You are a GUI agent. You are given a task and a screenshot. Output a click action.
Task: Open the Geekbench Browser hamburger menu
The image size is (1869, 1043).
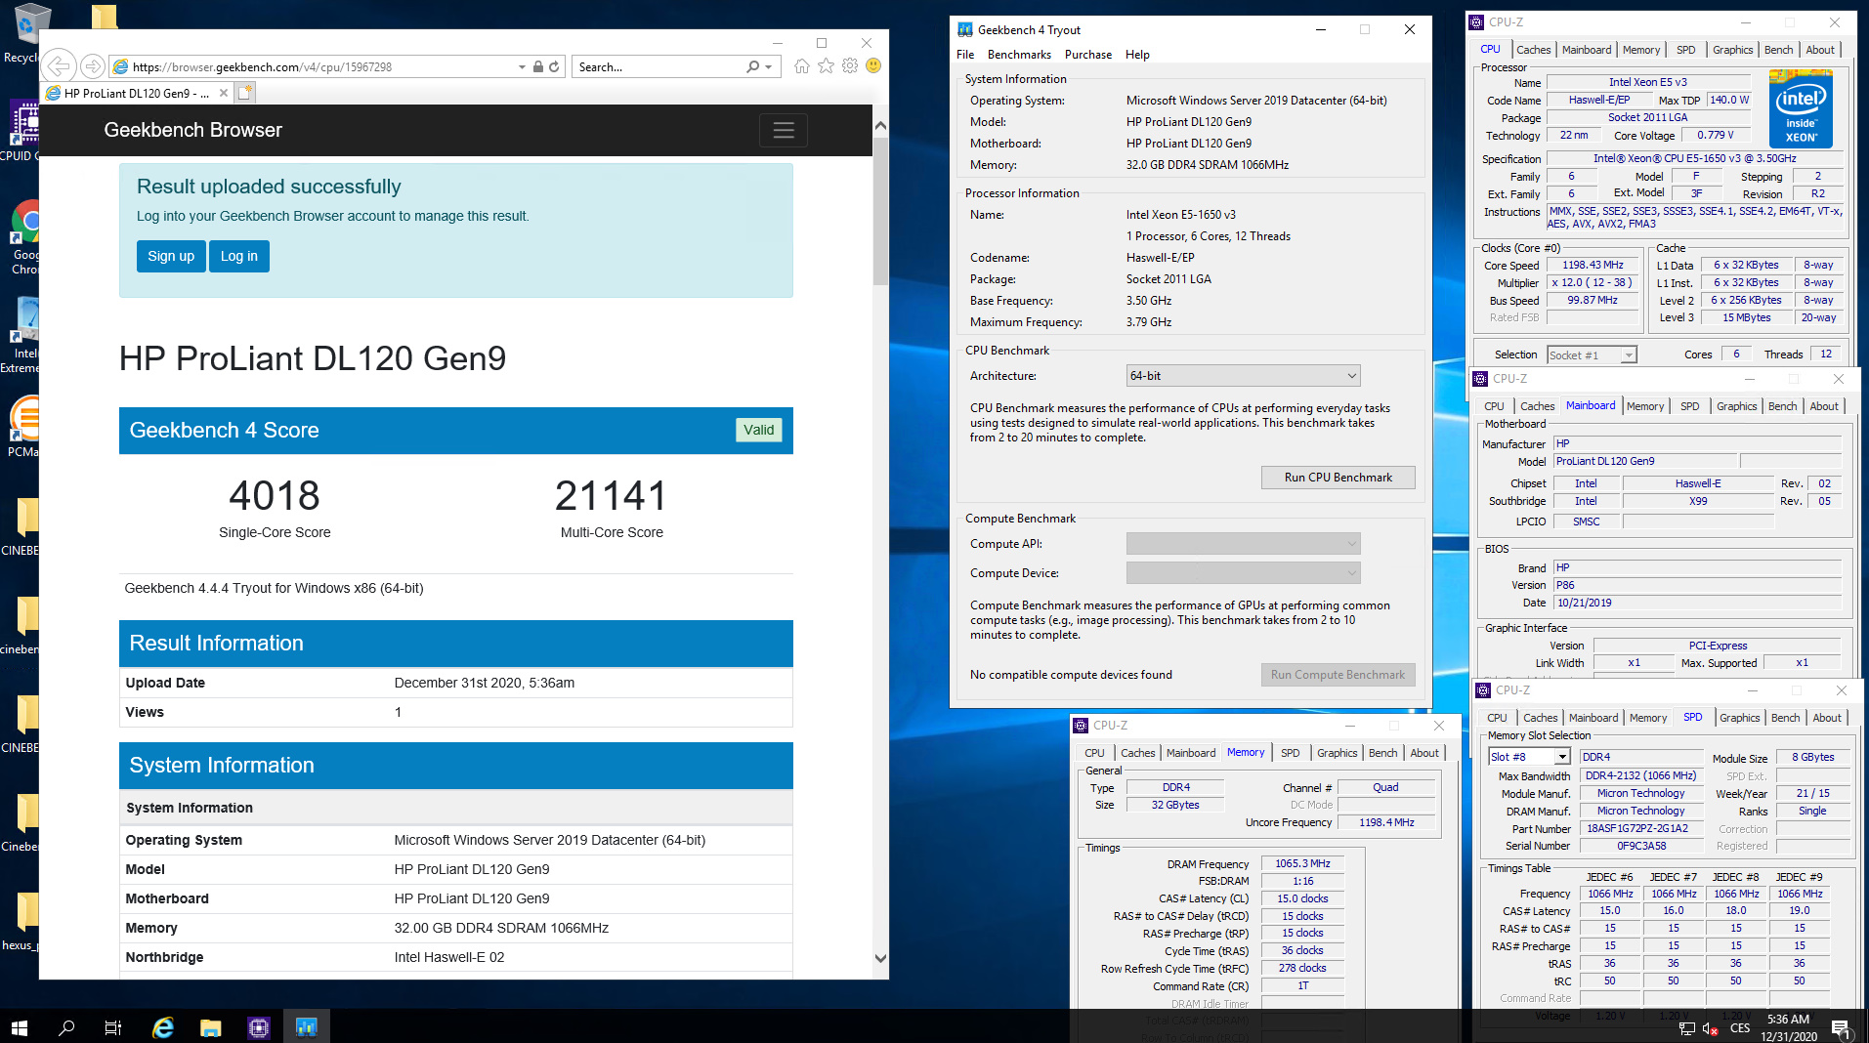(x=784, y=130)
